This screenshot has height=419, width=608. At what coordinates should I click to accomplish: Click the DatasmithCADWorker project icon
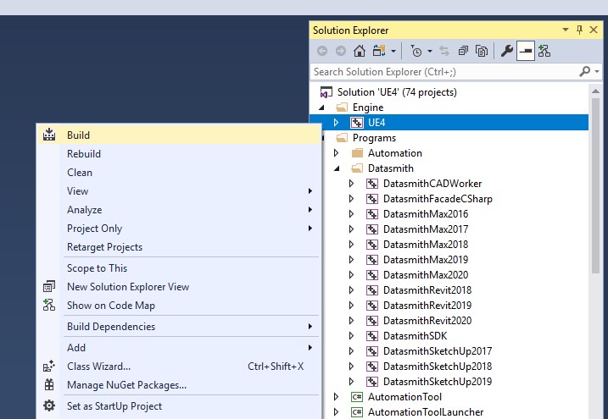pyautogui.click(x=372, y=184)
